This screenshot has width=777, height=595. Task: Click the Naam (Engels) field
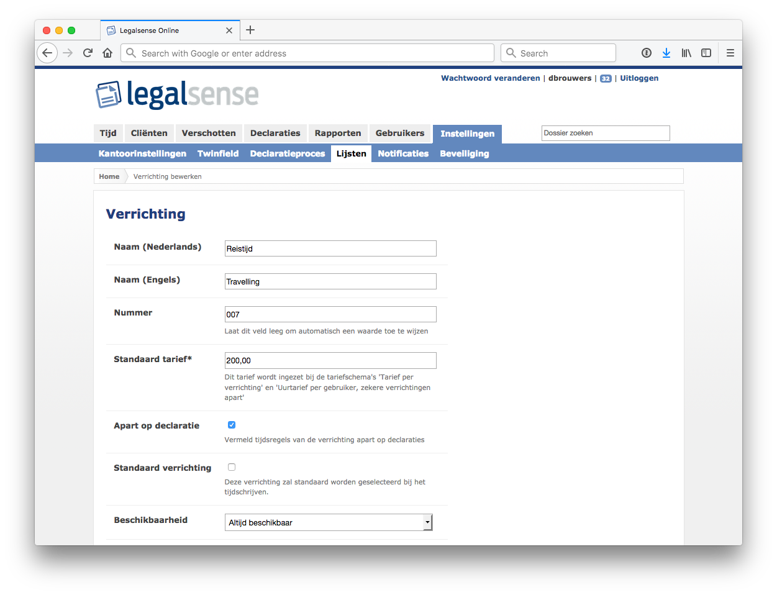[x=330, y=281]
